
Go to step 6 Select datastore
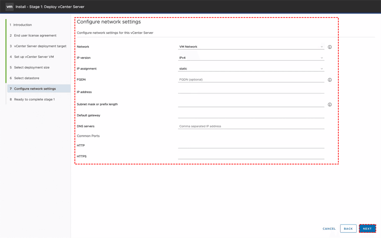click(24, 78)
